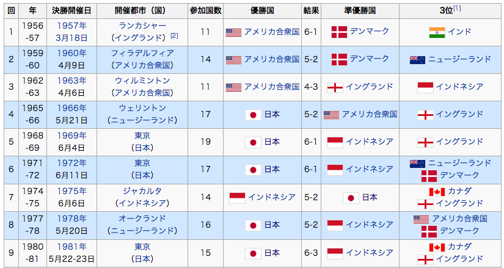Viewport: 504px width, 268px height.
Task: Click USA flag in 1965-66 runner-up cell
Action: coord(331,115)
